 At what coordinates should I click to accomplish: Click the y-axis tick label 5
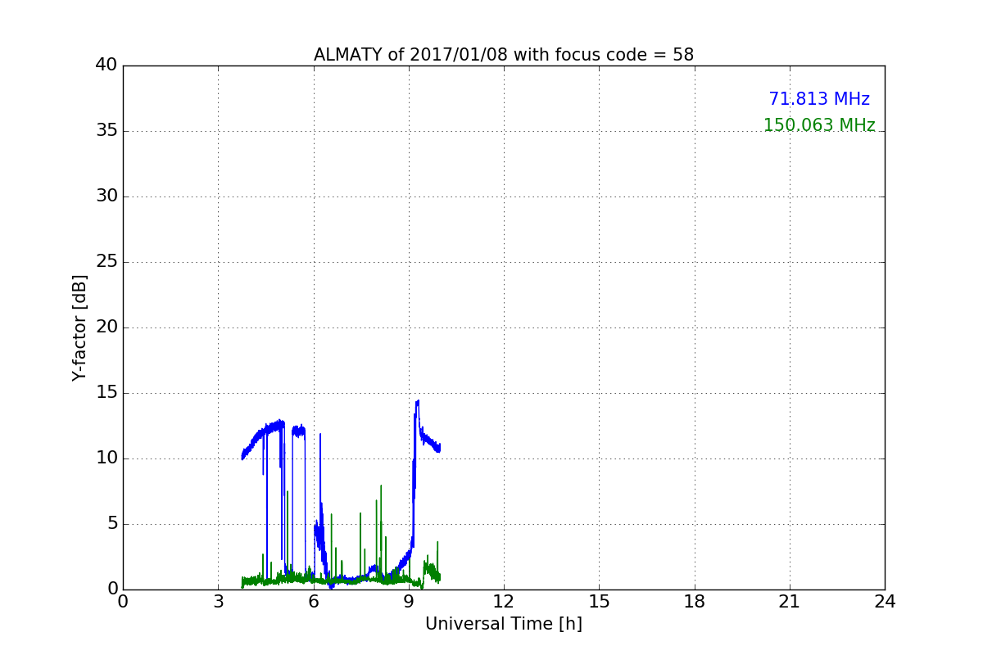[112, 524]
